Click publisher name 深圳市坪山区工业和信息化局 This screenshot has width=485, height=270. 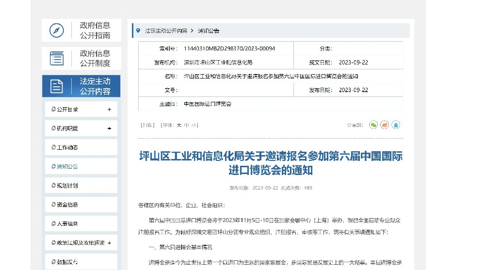pos(218,63)
